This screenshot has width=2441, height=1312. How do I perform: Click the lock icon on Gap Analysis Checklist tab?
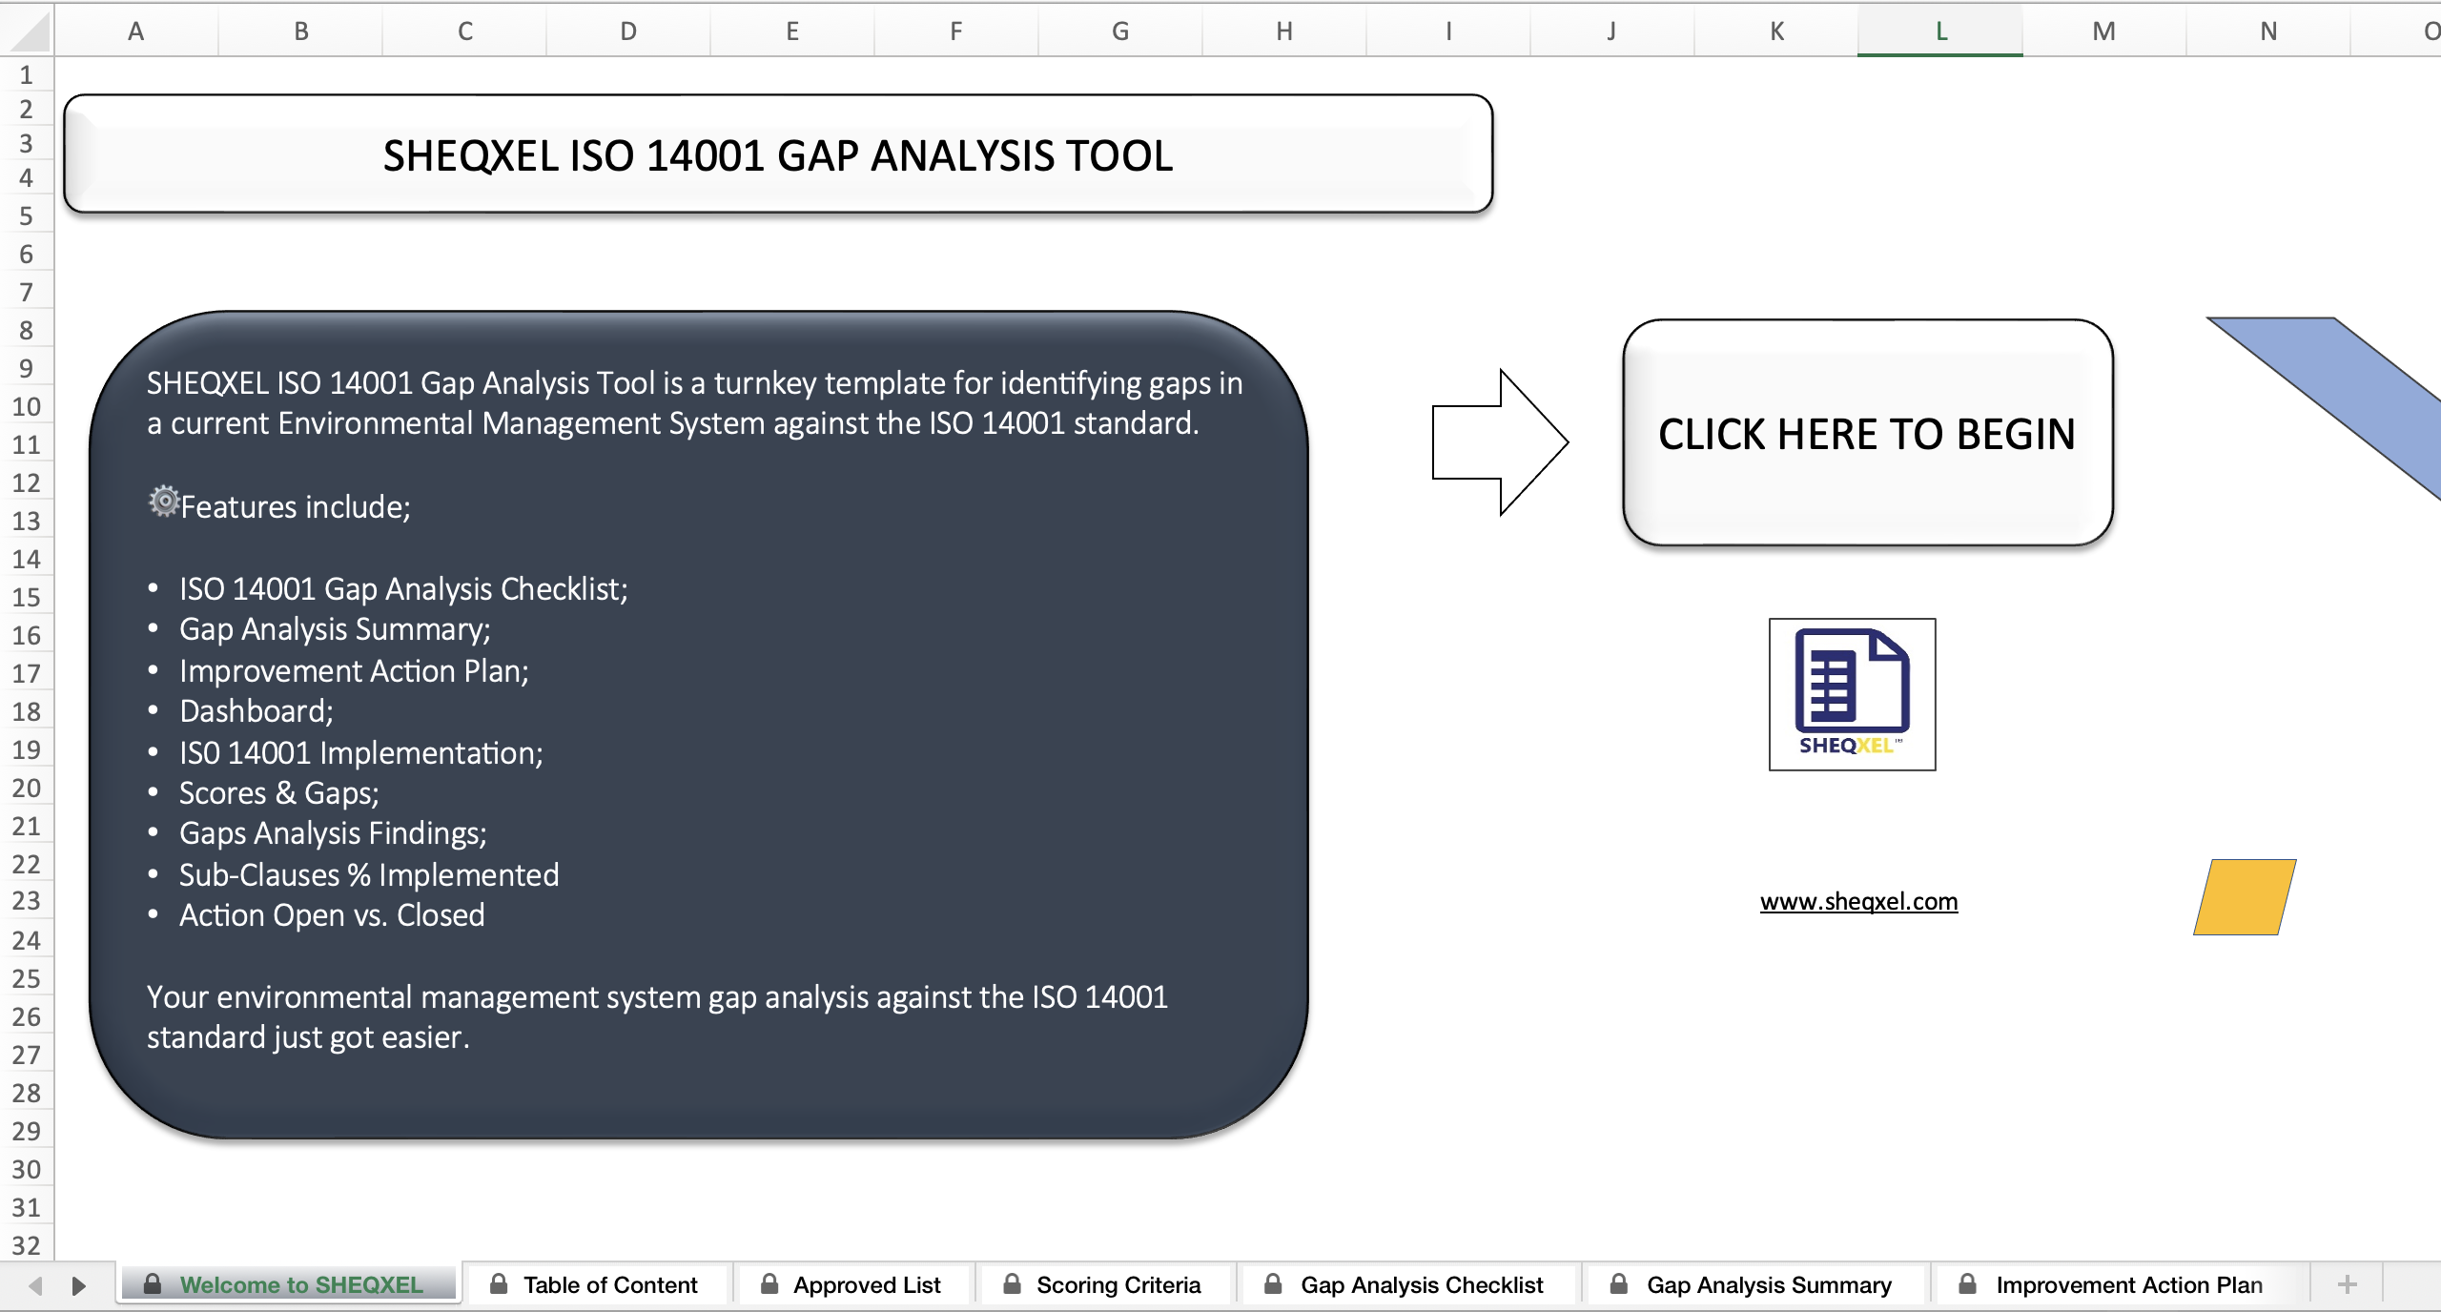tap(1273, 1284)
